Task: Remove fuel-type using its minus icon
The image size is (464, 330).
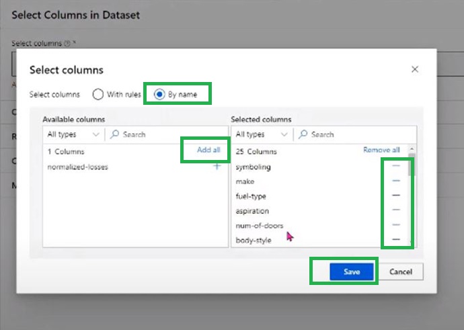Action: (x=396, y=196)
